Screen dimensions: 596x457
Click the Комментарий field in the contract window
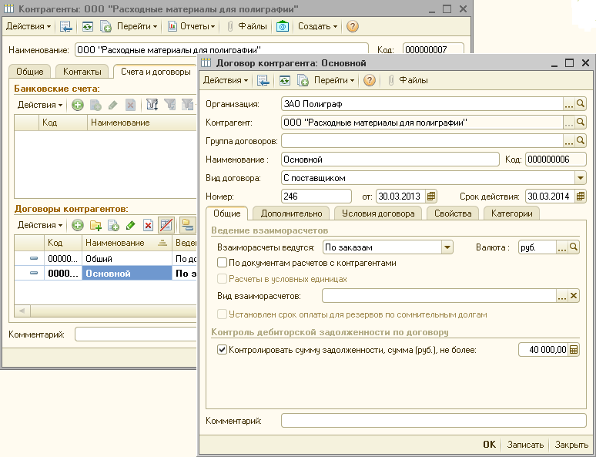434,421
